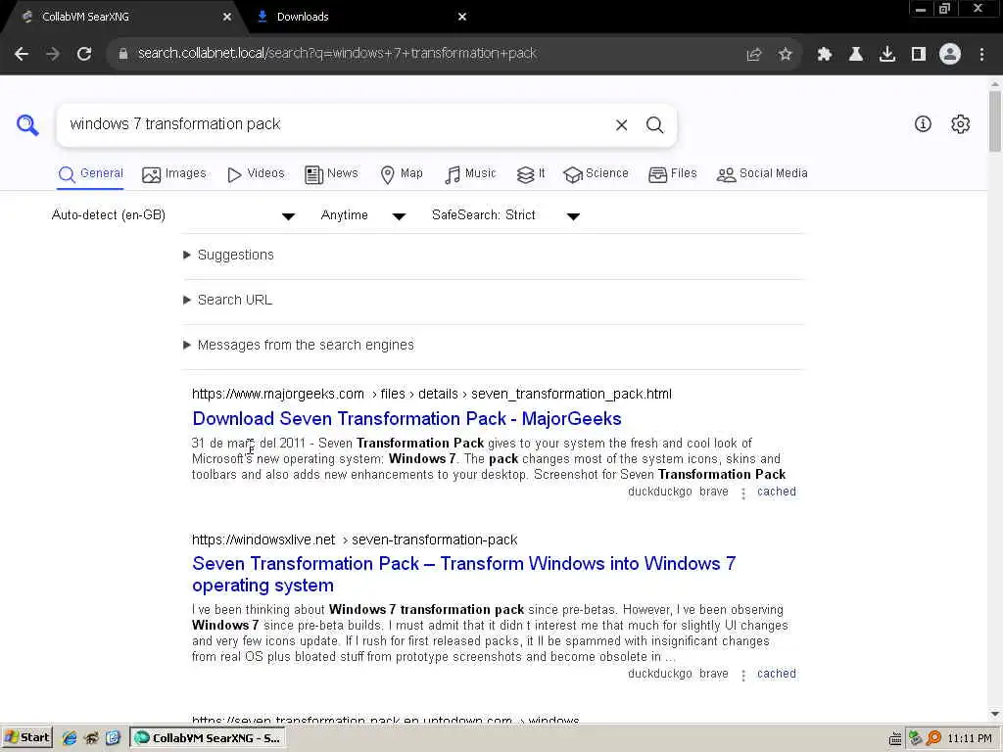Image resolution: width=1003 pixels, height=752 pixels.
Task: Select the CollabVM SearXNG browser tab
Action: (x=121, y=17)
